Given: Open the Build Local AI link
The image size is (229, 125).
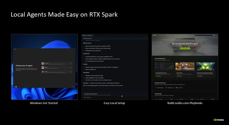Looking at the screenshot, I should point(180,88).
